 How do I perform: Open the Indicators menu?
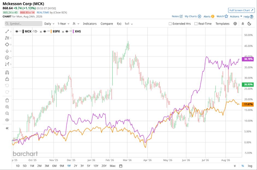click(90, 24)
